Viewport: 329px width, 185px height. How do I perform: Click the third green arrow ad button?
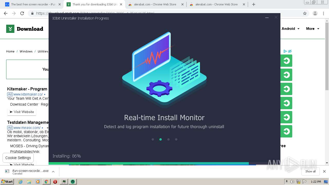point(286,89)
